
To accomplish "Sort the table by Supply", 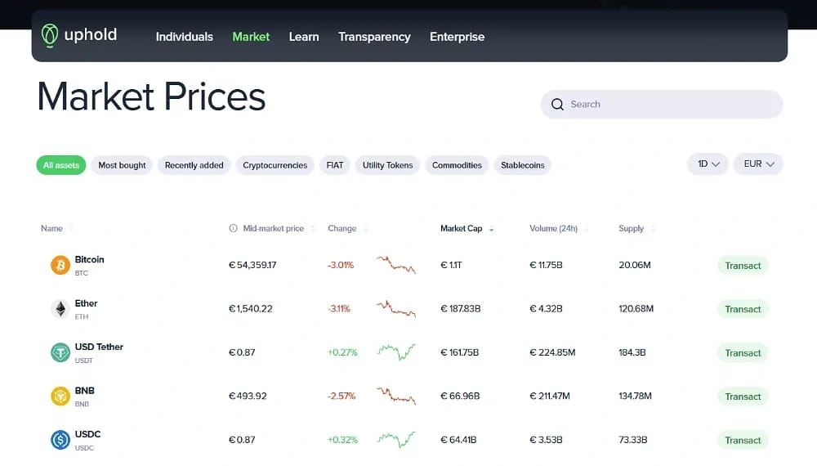I will pos(631,228).
